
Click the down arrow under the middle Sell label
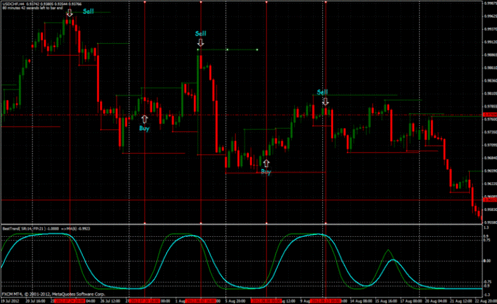pos(200,42)
